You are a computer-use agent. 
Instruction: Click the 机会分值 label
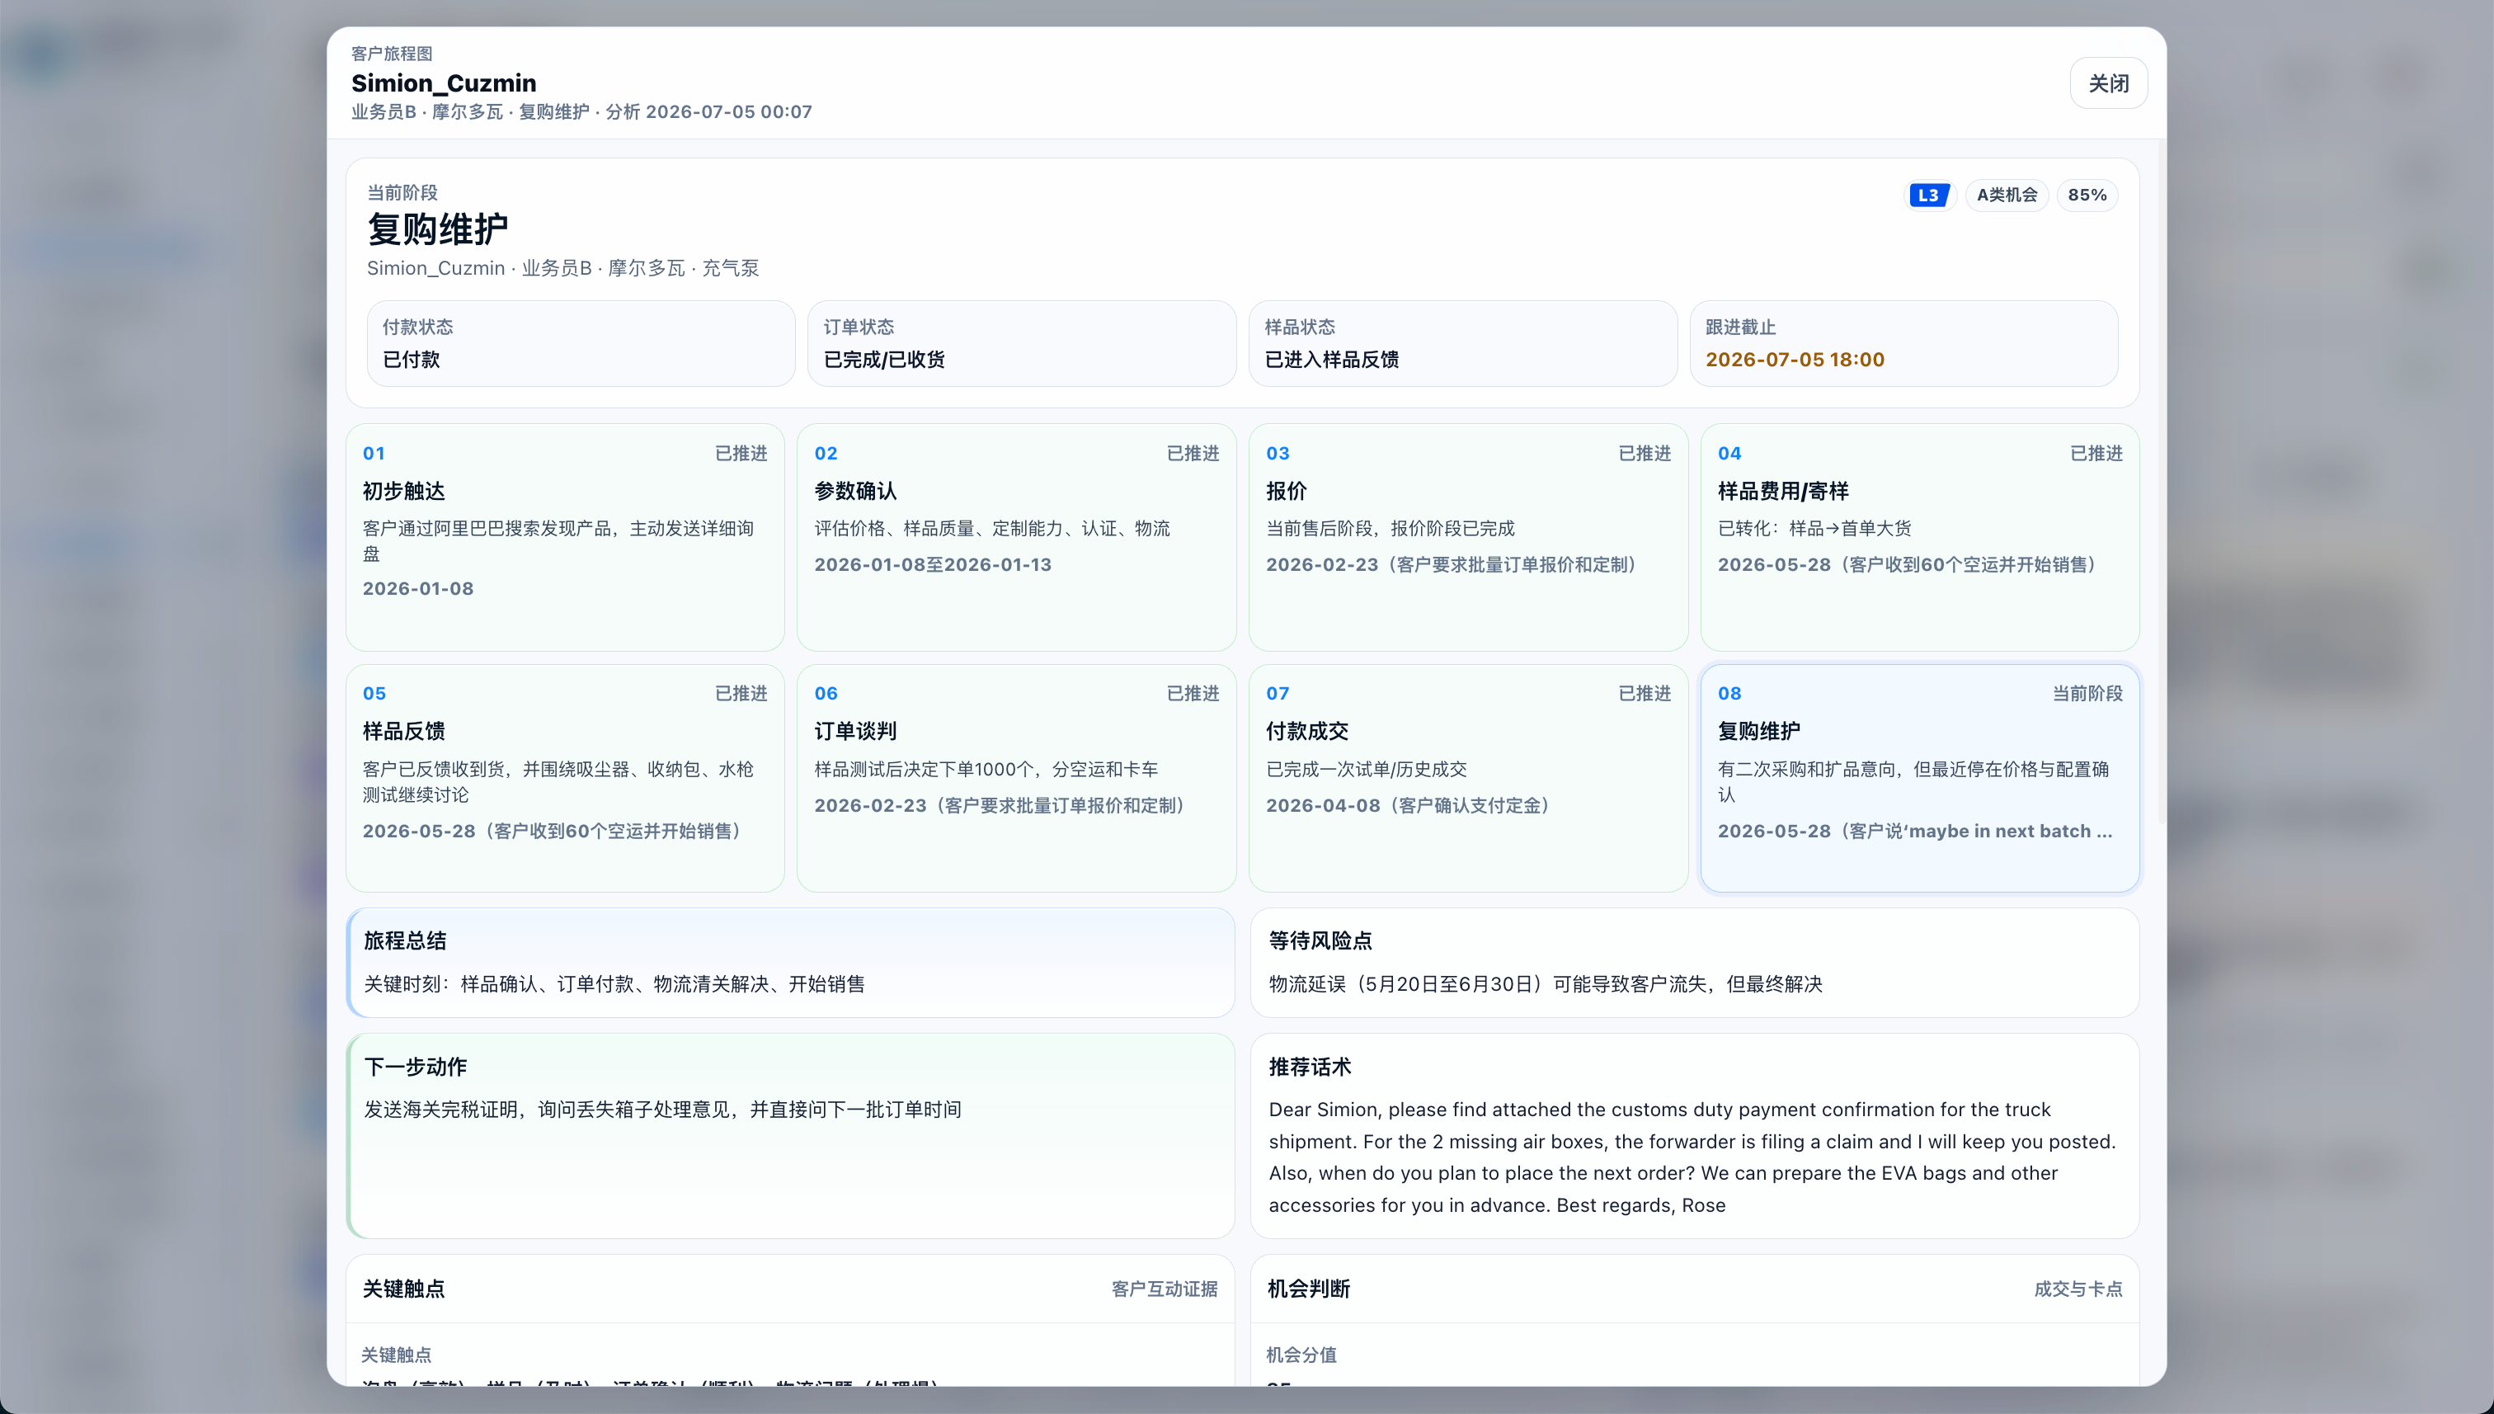coord(1302,1355)
